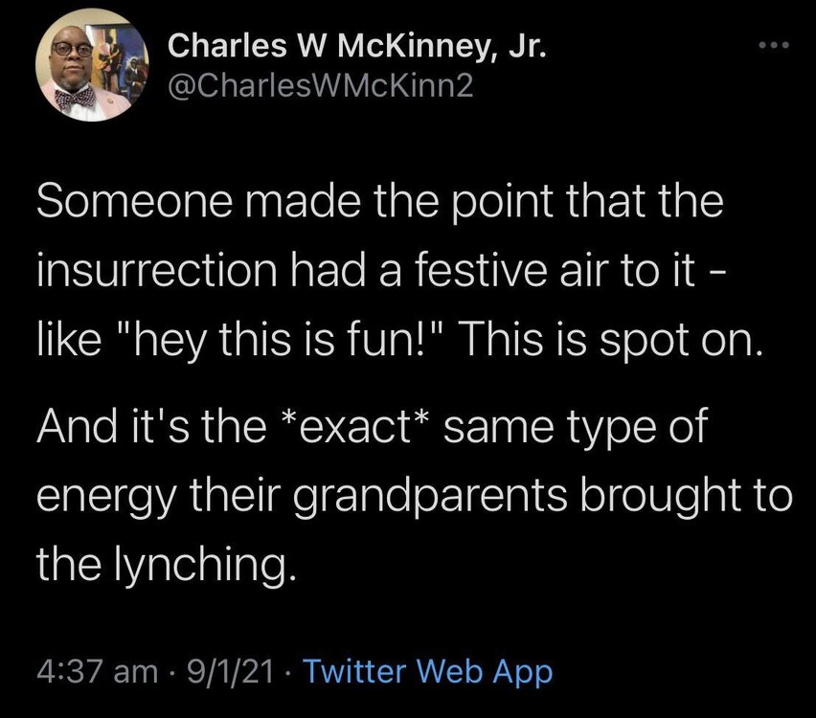Click the 9/1/21 tweet date

[x=230, y=672]
